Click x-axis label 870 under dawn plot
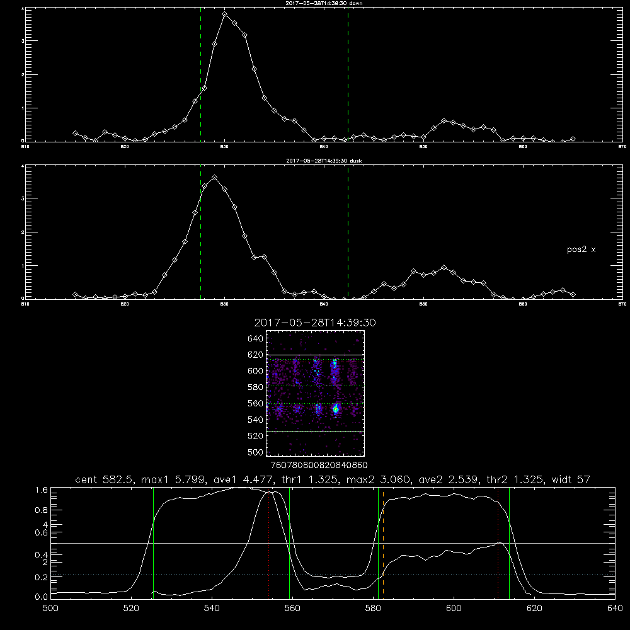The height and width of the screenshot is (630, 630). pos(622,147)
